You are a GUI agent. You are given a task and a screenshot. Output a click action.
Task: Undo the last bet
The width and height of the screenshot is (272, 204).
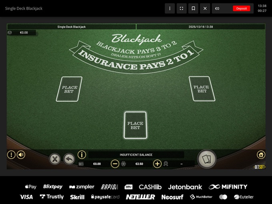point(69,159)
